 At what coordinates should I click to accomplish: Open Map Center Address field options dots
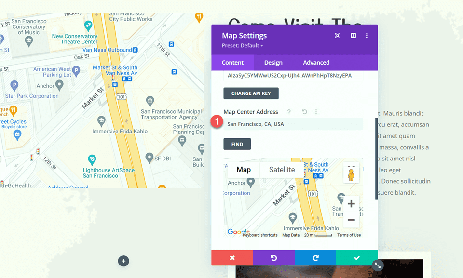point(316,112)
